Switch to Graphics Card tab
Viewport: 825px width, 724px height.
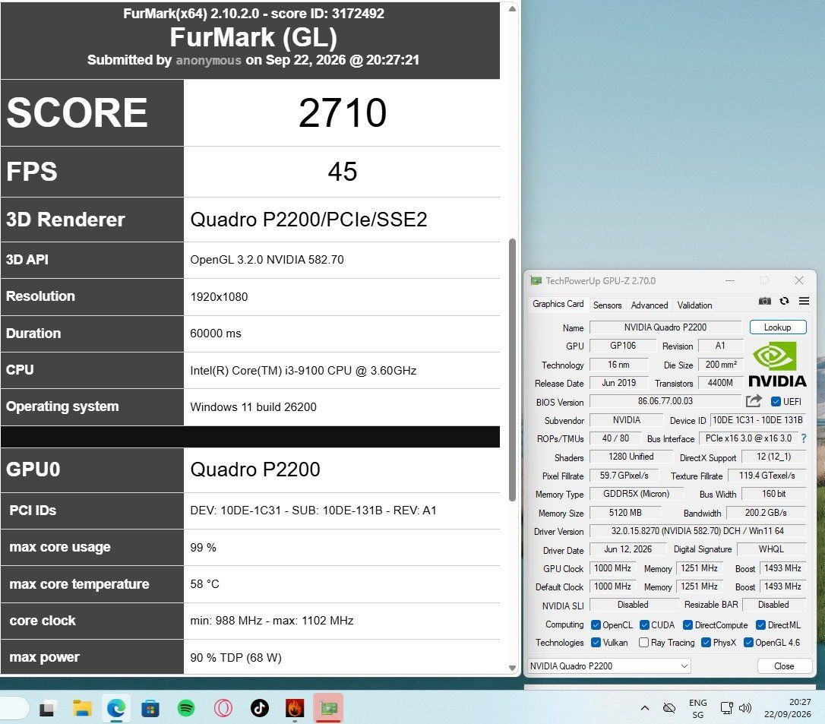click(558, 304)
